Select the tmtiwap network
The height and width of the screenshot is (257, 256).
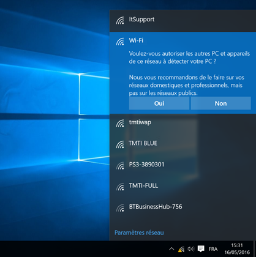tap(183, 124)
